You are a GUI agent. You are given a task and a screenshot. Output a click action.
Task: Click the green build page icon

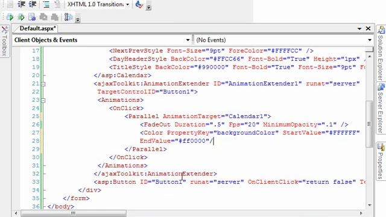[x=21, y=17]
